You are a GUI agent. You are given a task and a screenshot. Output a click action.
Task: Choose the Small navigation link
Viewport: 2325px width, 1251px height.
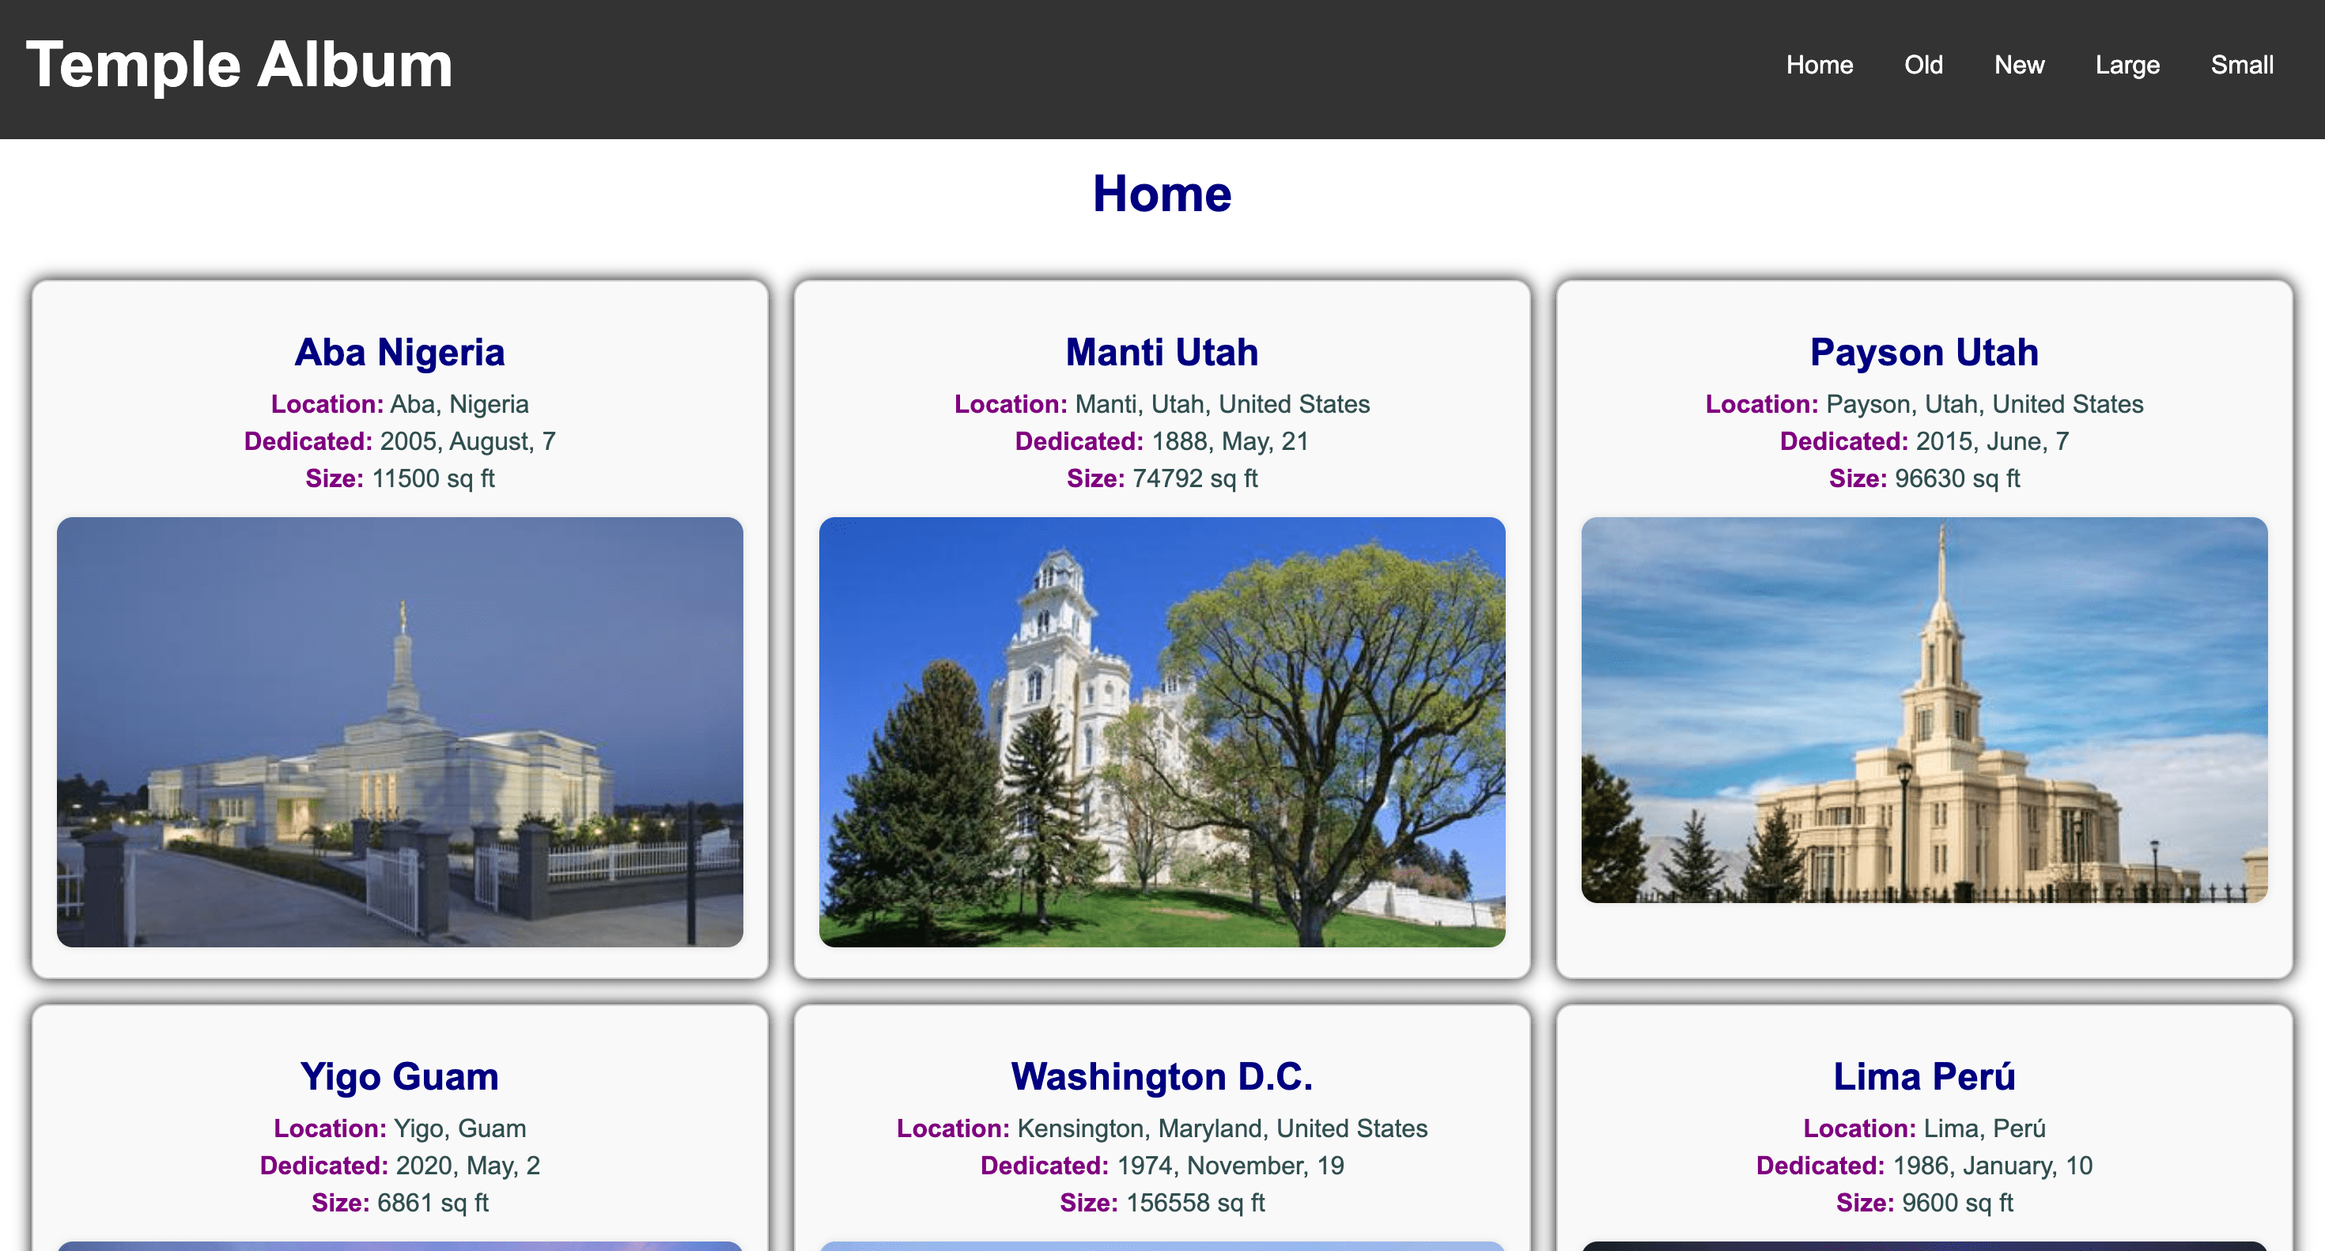click(x=2242, y=65)
